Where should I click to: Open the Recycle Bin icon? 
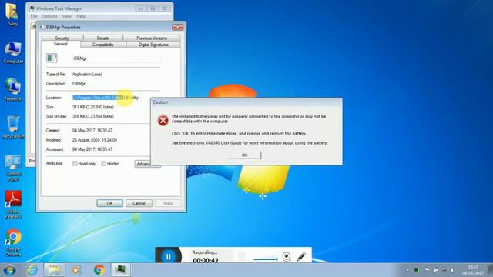(x=13, y=128)
